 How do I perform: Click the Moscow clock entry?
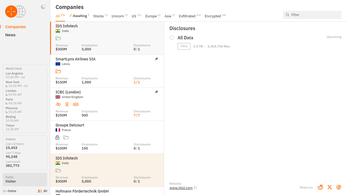click(14, 110)
